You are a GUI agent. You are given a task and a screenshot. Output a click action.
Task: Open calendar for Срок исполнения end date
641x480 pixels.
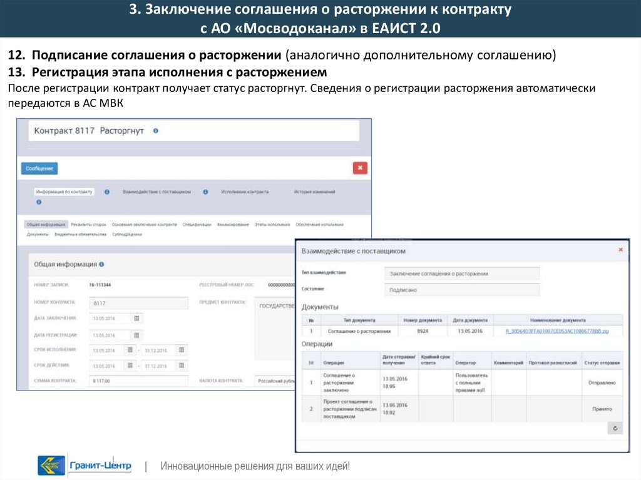[x=182, y=350]
